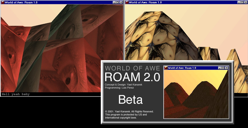Click 'international copyright laws.' text
The height and width of the screenshot is (128, 248).
point(121,118)
